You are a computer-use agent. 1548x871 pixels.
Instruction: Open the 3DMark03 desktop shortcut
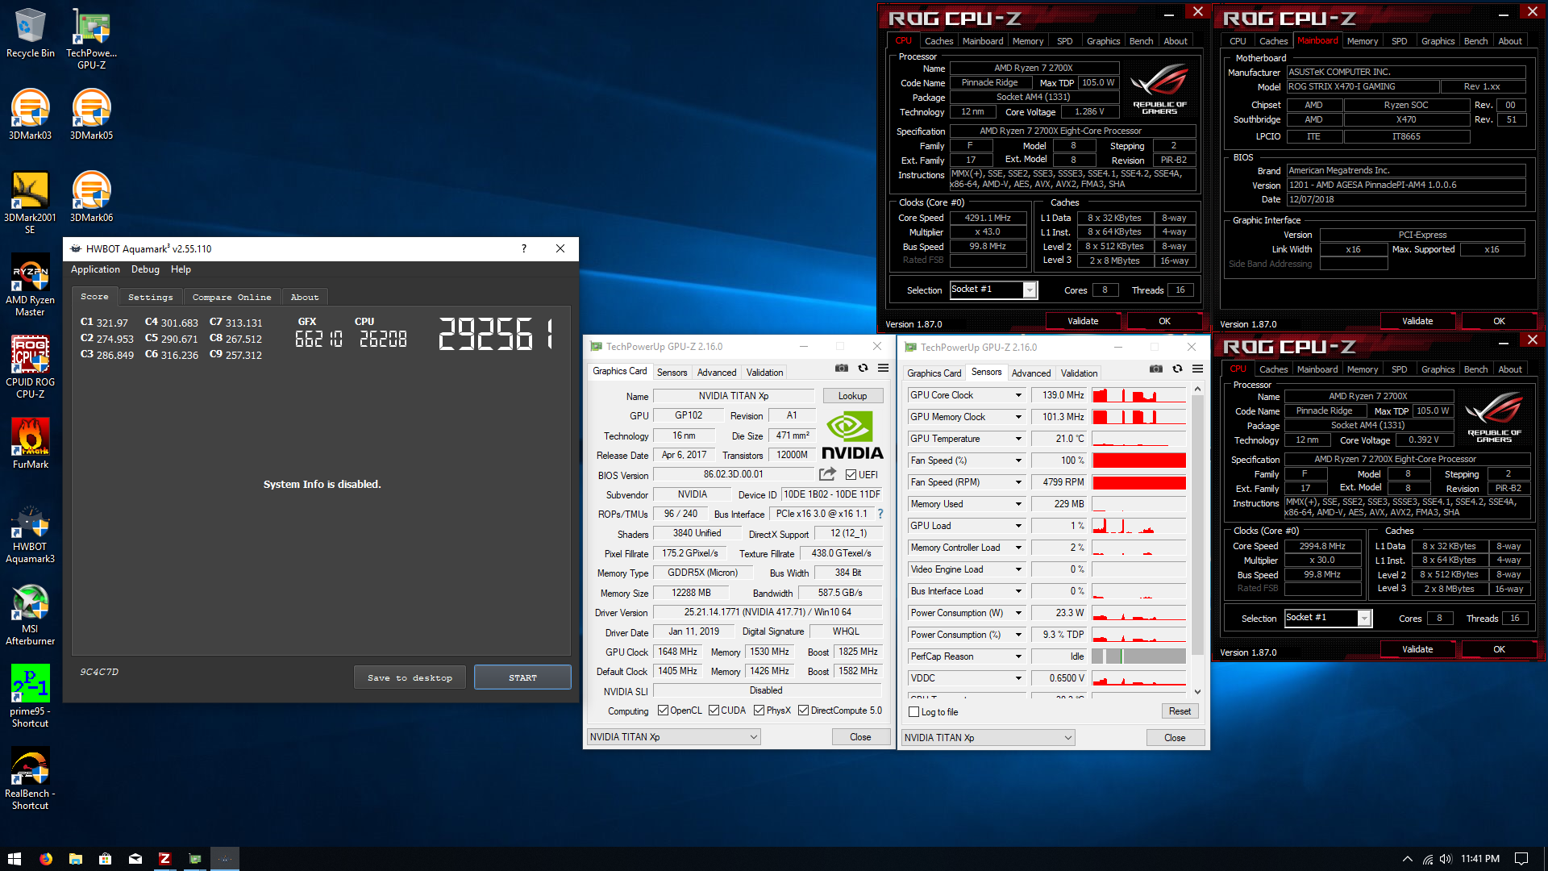pos(30,115)
